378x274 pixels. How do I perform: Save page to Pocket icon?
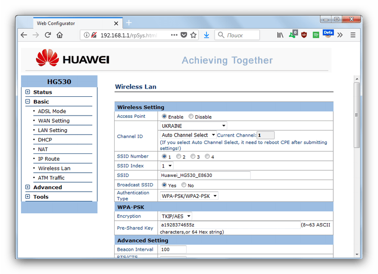pos(184,35)
